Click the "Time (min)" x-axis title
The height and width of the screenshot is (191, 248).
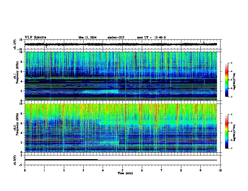125,173
